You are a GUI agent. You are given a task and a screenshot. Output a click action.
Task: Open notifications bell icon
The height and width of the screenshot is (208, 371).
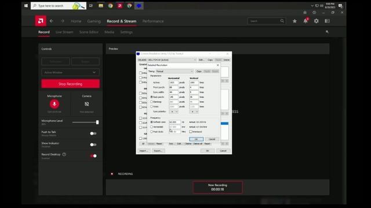[x=305, y=21]
